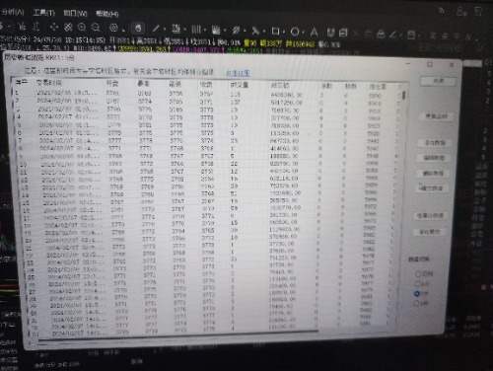This screenshot has width=493, height=371.
Task: Click the table's vertical scrollbar thumb
Action: tap(403, 96)
